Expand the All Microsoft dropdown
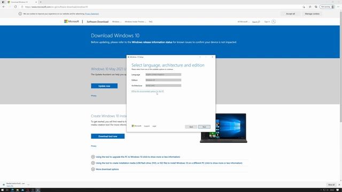 pos(243,22)
